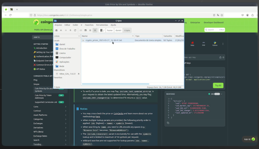Switch to compact view mode
This screenshot has height=149, width=259.
[90, 30]
